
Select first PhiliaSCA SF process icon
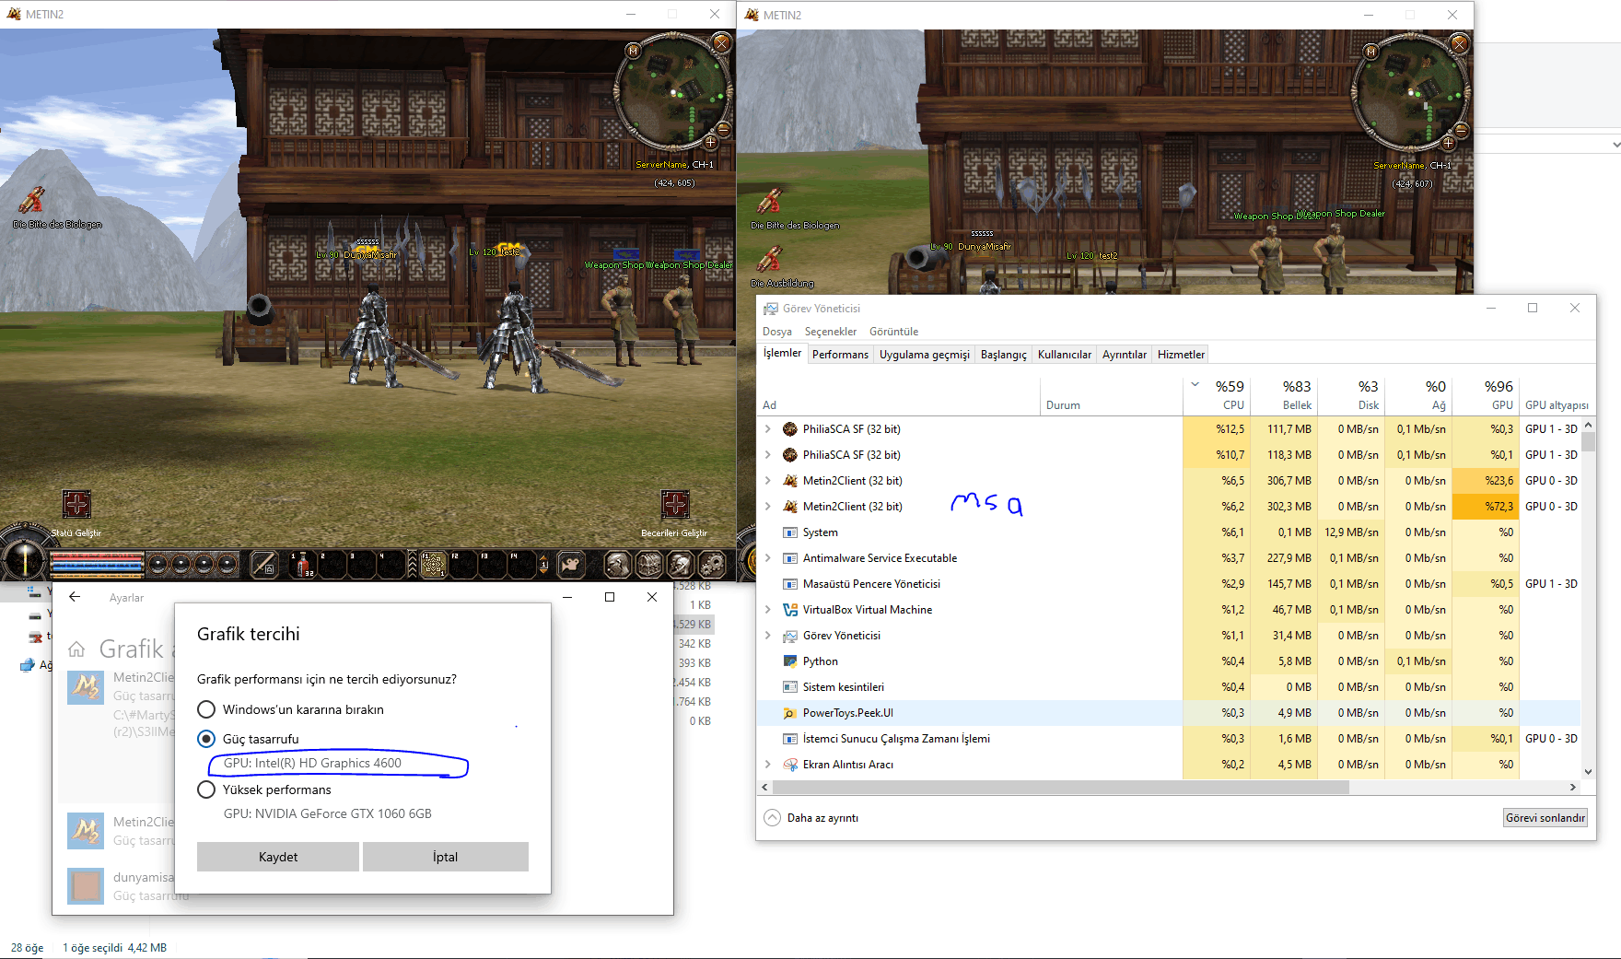tap(790, 428)
